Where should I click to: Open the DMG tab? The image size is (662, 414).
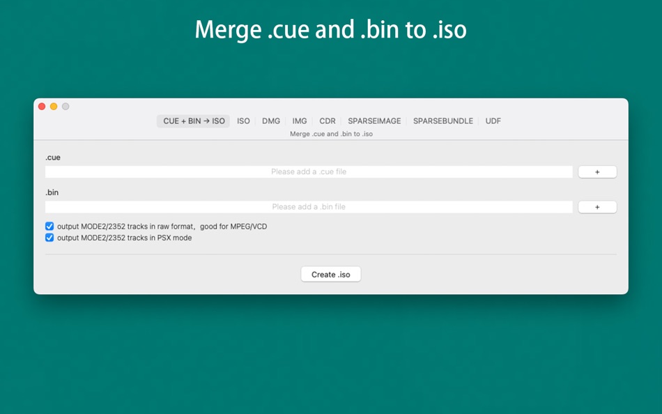point(270,121)
